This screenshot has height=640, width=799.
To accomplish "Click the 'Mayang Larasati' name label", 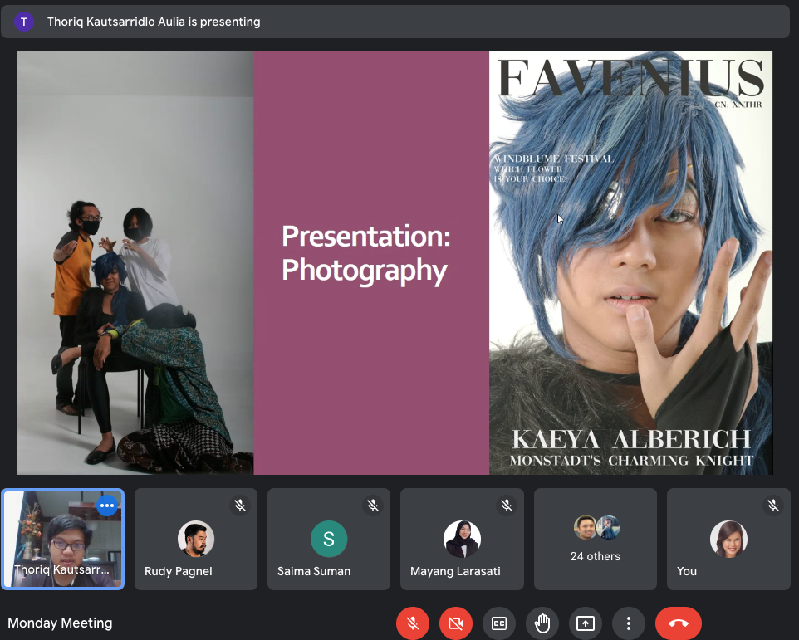I will [x=455, y=571].
